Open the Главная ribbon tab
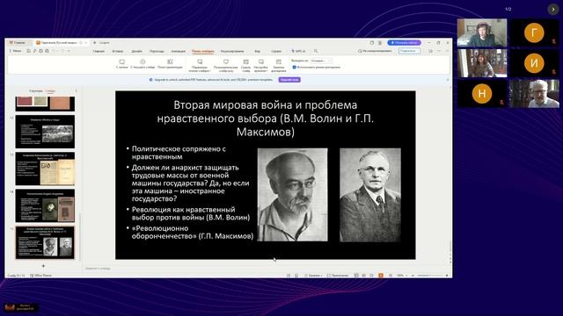Image resolution: width=563 pixels, height=316 pixels. (99, 51)
